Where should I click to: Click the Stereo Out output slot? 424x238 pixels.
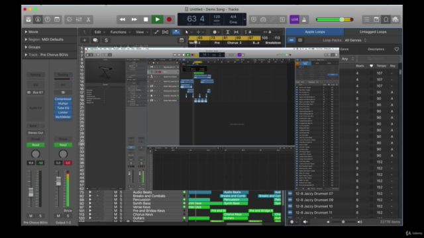click(35, 133)
